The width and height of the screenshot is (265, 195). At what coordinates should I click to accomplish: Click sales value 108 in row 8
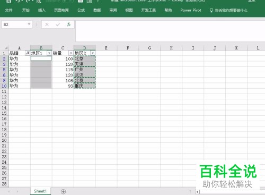tap(63, 81)
